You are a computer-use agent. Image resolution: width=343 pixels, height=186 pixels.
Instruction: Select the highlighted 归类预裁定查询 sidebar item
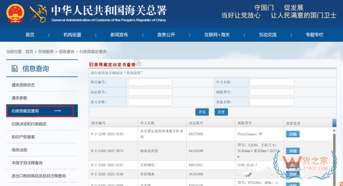(42, 111)
